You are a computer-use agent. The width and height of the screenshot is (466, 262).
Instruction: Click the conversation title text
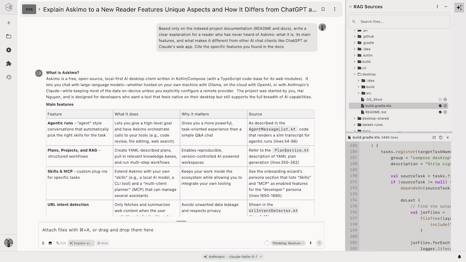click(x=180, y=10)
